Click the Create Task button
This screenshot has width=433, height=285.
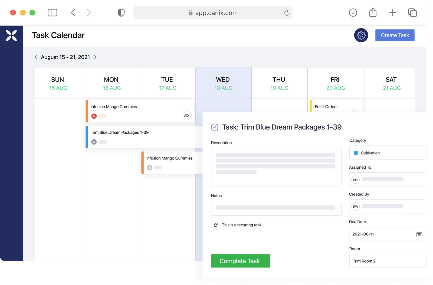click(395, 35)
